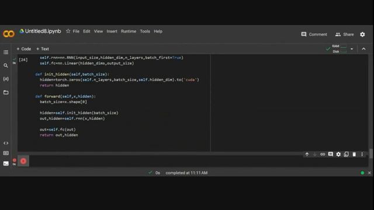
Task: Click the notebook vertical scrollbar
Action: coord(371,153)
